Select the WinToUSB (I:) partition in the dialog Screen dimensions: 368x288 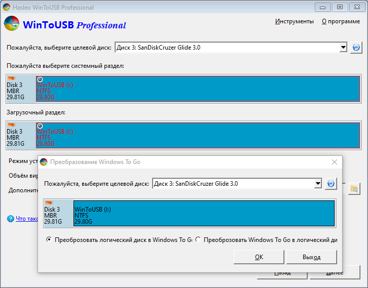(x=203, y=213)
